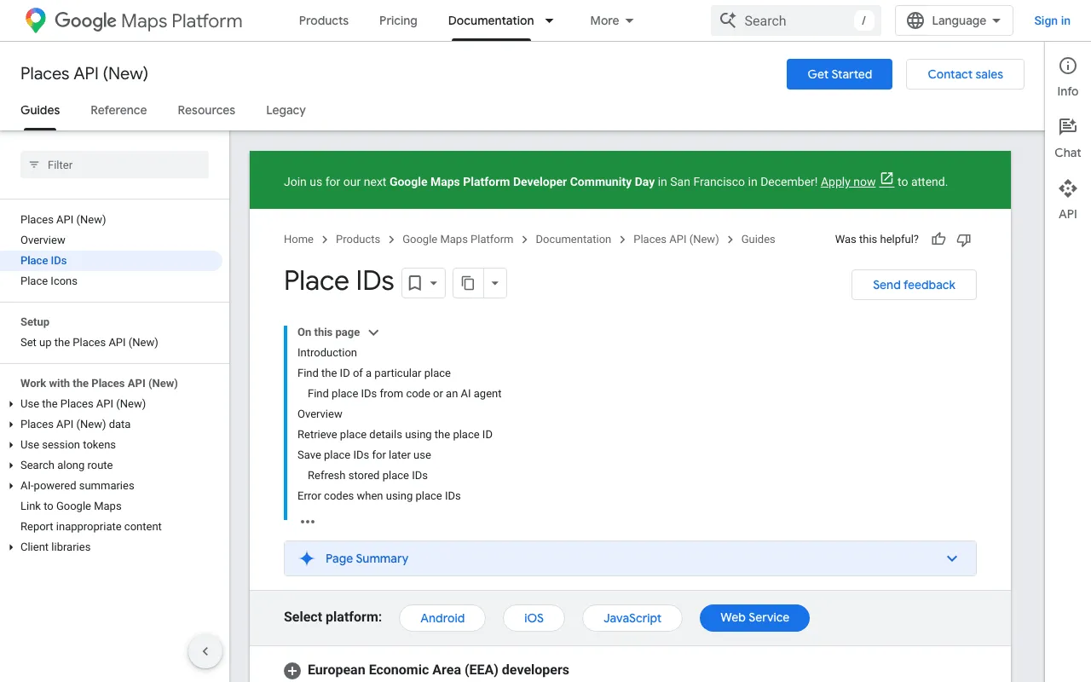Focus the Search input field
1091x682 pixels.
[x=797, y=20]
